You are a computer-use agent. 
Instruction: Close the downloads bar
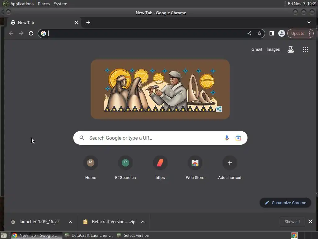[310, 222]
